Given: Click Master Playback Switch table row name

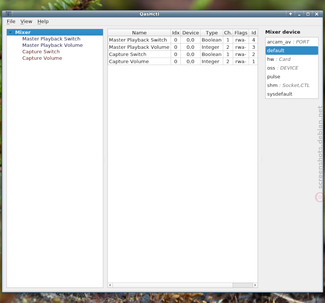Looking at the screenshot, I should [x=139, y=40].
